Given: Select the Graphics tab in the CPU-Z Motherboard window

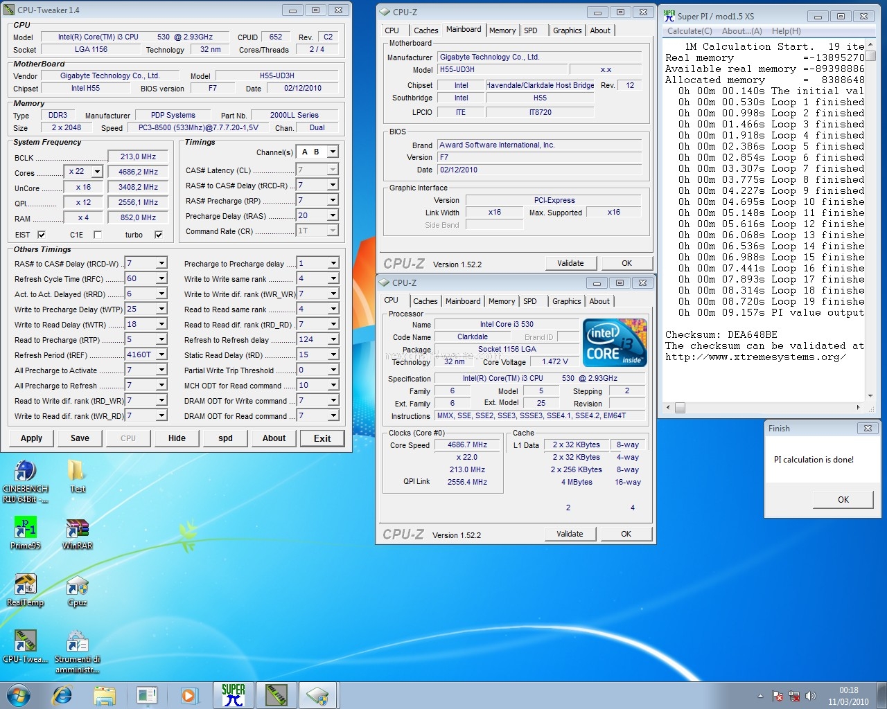Looking at the screenshot, I should [x=568, y=30].
